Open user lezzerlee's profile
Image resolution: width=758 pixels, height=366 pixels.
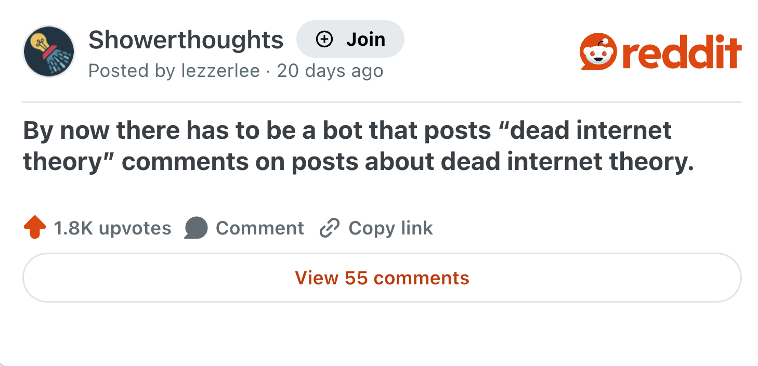[x=220, y=70]
